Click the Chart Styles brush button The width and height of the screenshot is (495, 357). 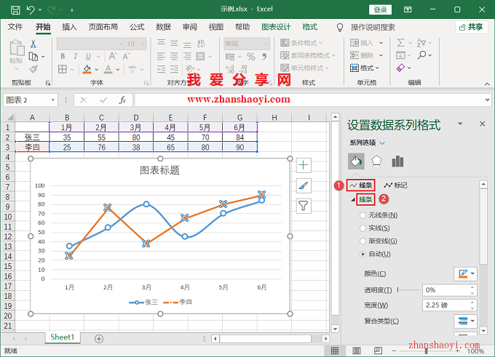click(x=304, y=185)
